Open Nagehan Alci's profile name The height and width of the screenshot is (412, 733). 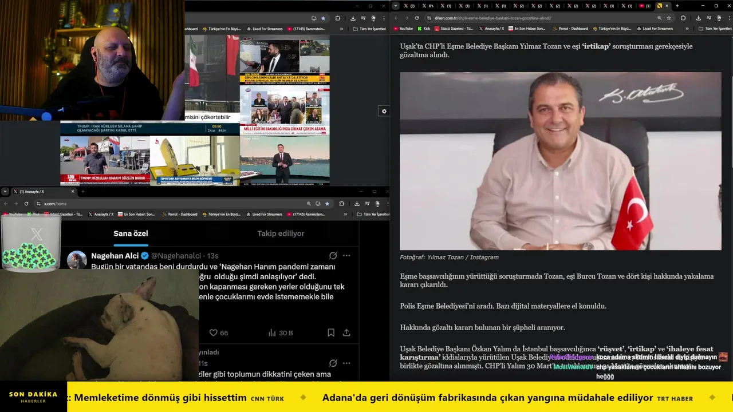pyautogui.click(x=115, y=255)
